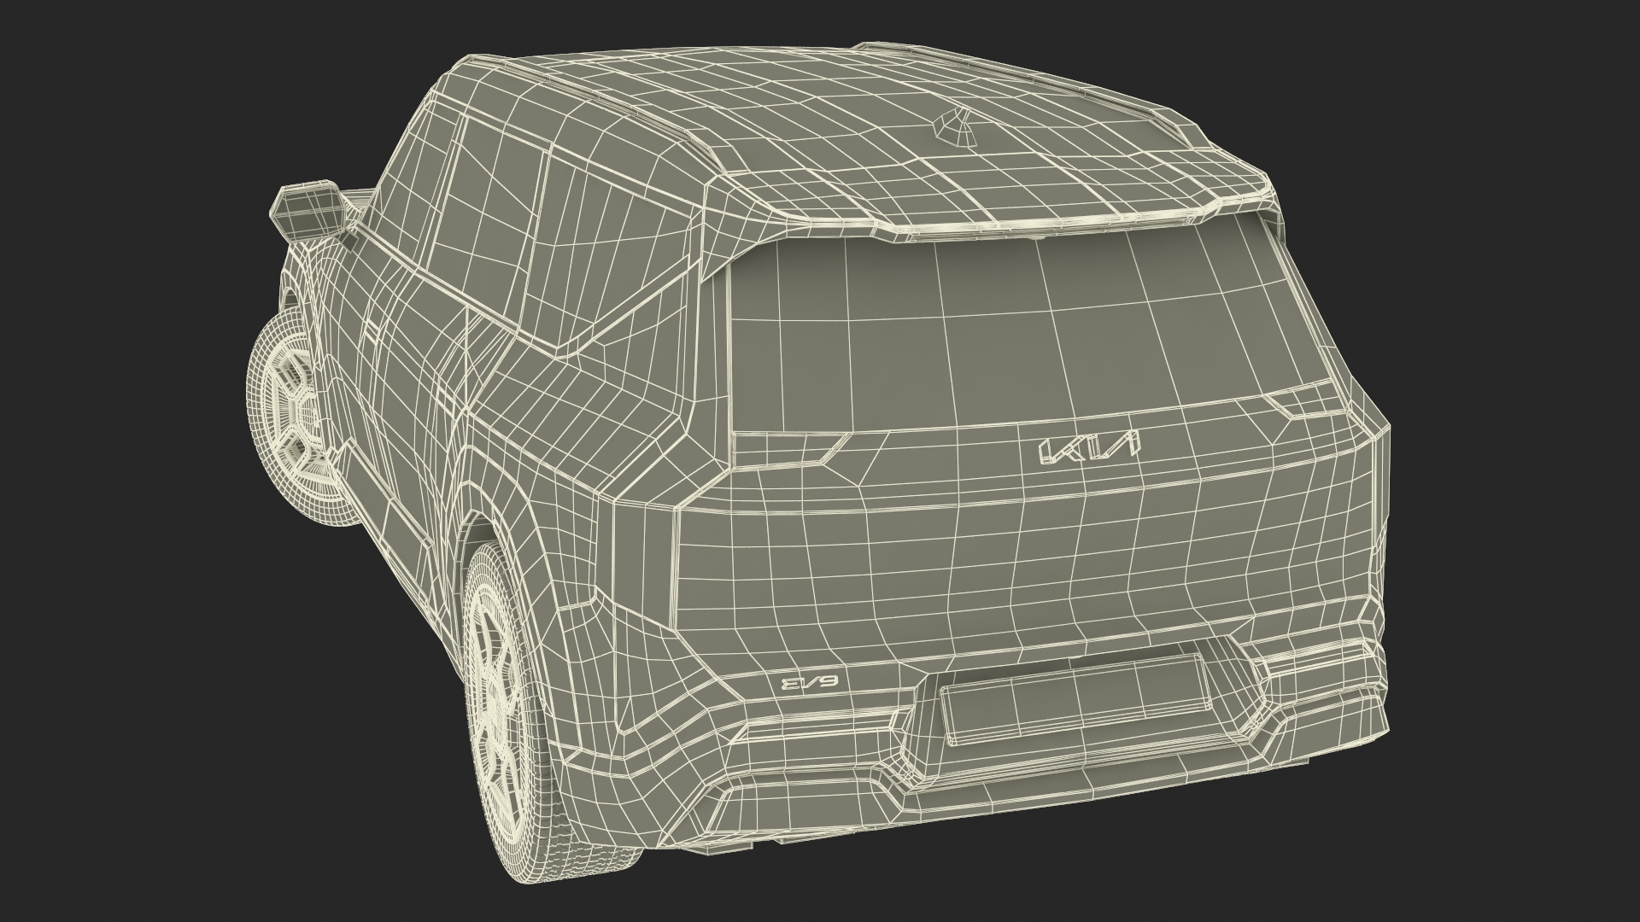Select the side mirror of the car
The width and height of the screenshot is (1640, 922).
307,213
